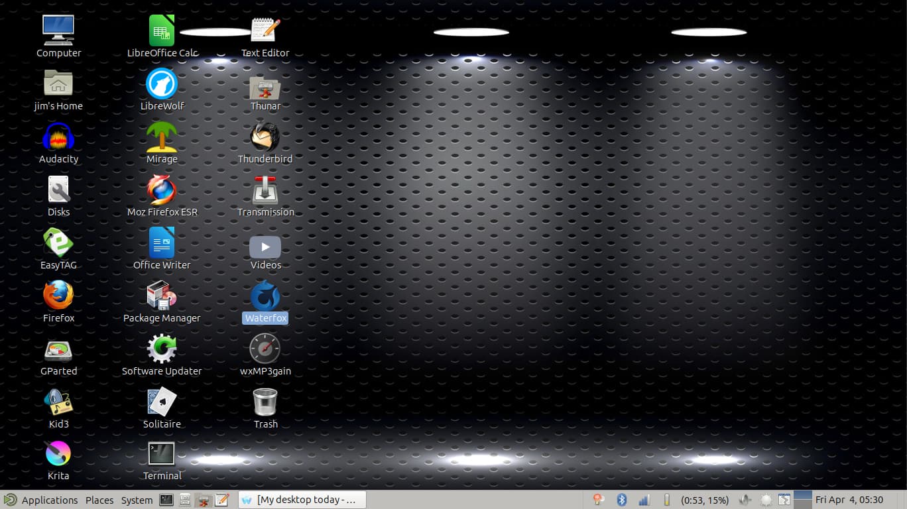Open the Bluetooth tray icon
907x509 pixels.
pos(622,500)
